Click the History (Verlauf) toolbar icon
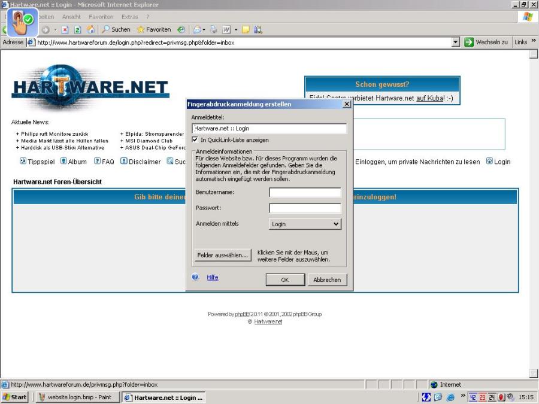Screen dimensions: 539x404 pos(181,29)
